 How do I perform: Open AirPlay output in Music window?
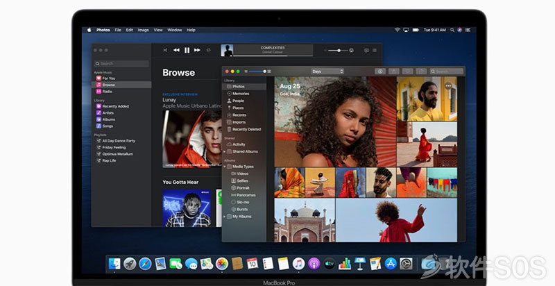(352, 51)
